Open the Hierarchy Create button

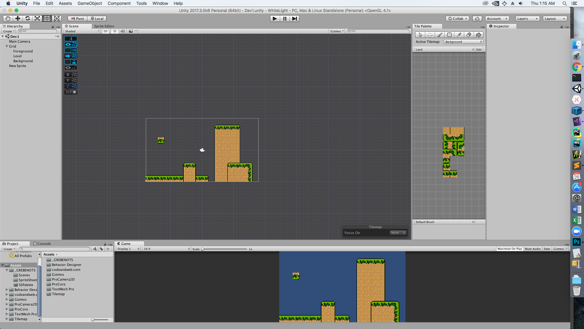click(9, 31)
